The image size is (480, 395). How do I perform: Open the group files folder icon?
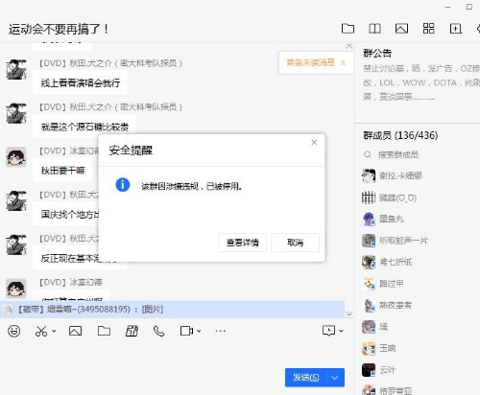(x=348, y=29)
